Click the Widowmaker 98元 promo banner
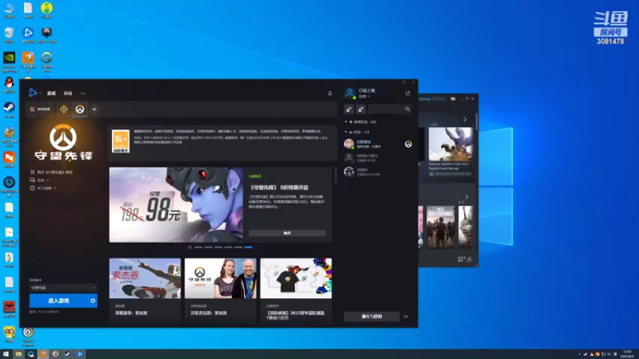This screenshot has height=359, width=639. (x=176, y=205)
